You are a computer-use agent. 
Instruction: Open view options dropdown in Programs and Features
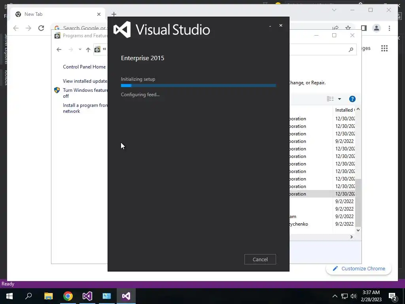[339, 99]
